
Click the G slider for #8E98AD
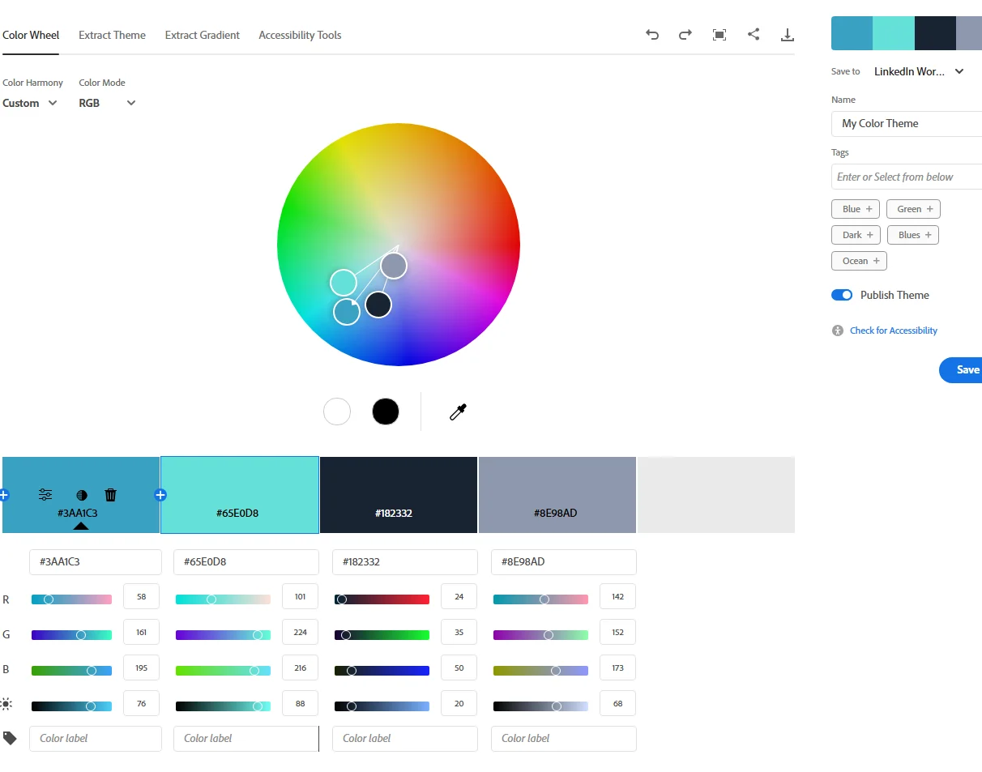point(540,635)
